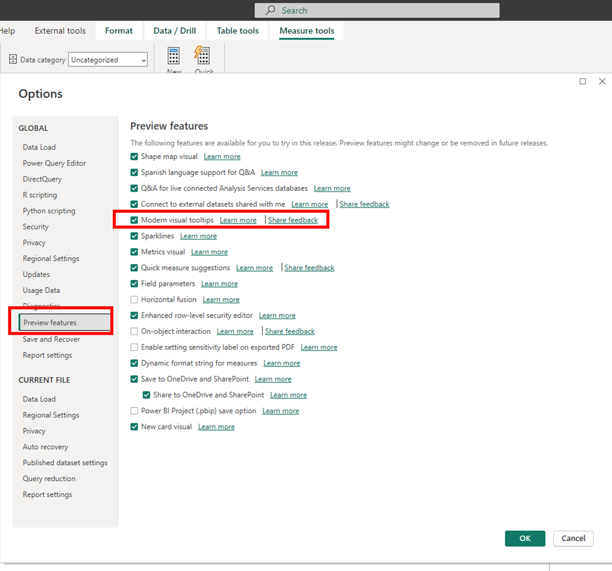Open Python scripting options
Viewport: 612px width, 571px height.
pos(49,211)
